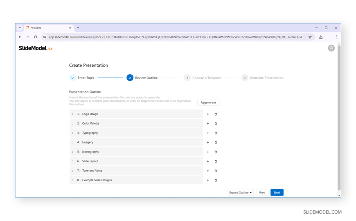
Task: Open the Chrome three-dot menu
Action: (336, 37)
